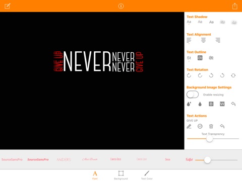The image size is (242, 181).
Task: Toggle the Enable resizing switch
Action: tap(193, 95)
